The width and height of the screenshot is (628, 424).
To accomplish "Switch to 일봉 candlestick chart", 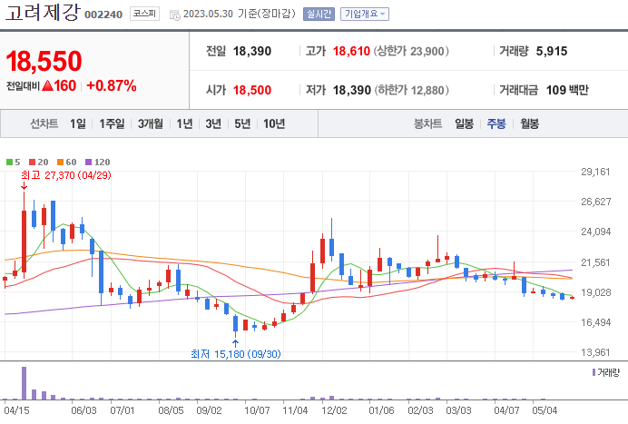I will tap(464, 123).
